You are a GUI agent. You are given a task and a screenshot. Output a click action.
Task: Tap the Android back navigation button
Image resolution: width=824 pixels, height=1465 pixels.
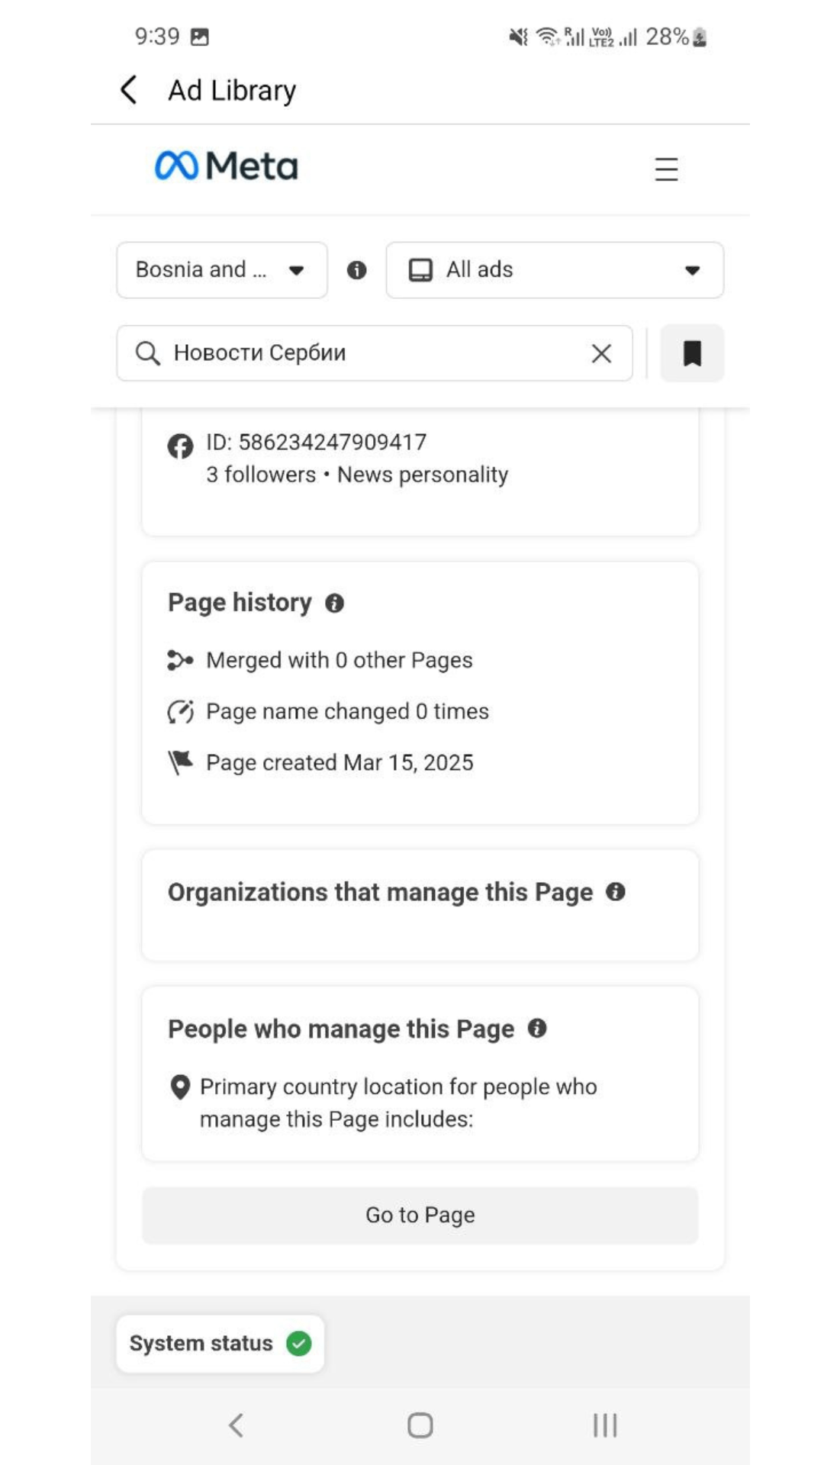(x=236, y=1425)
